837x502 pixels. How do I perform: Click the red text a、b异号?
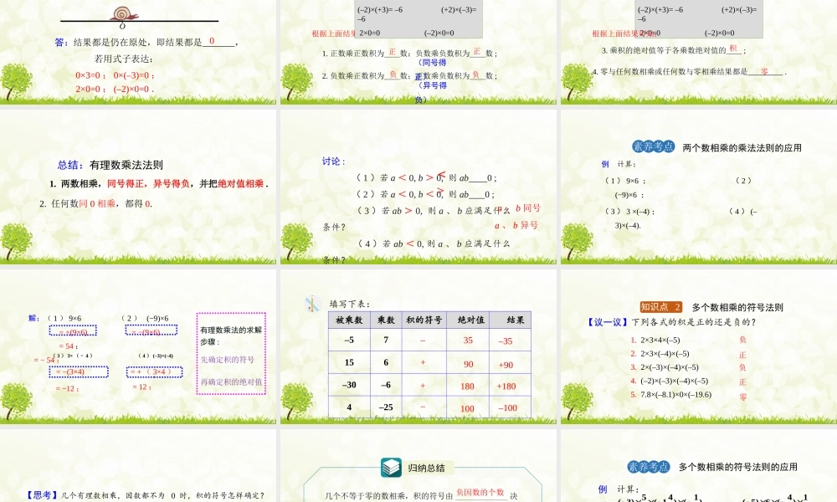click(x=516, y=225)
